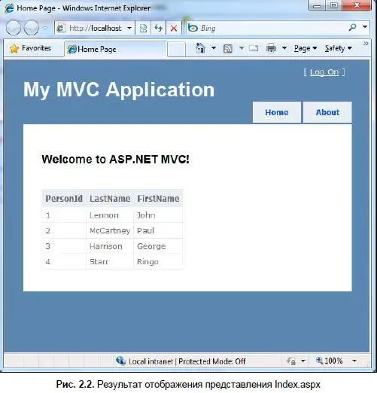Click the Home house icon in toolbar

(x=200, y=48)
